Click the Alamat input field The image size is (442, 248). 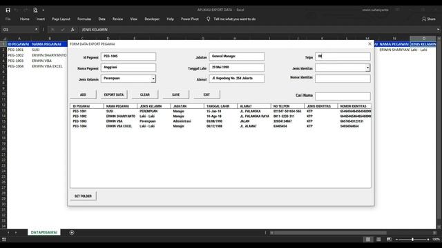click(x=236, y=79)
